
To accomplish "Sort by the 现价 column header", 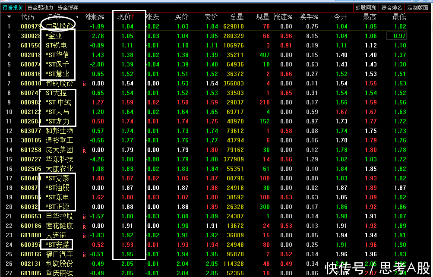I will click(x=125, y=17).
